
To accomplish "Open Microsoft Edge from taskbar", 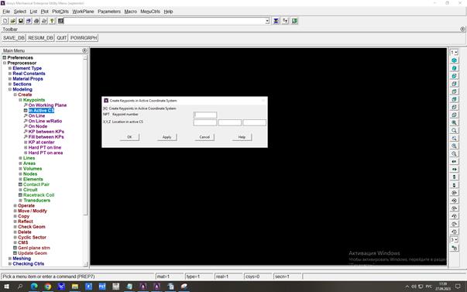I will [34, 287].
